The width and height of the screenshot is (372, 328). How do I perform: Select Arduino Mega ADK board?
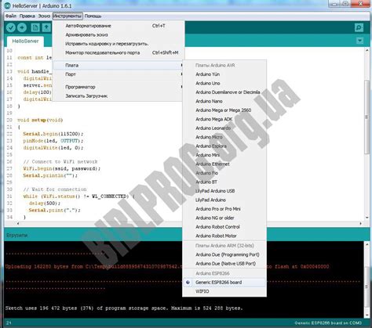click(224, 119)
